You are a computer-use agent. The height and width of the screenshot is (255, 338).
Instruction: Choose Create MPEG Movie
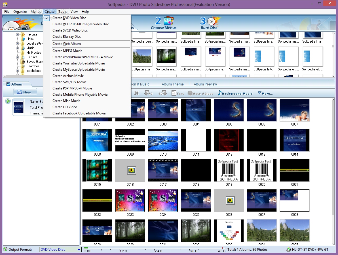coord(87,51)
